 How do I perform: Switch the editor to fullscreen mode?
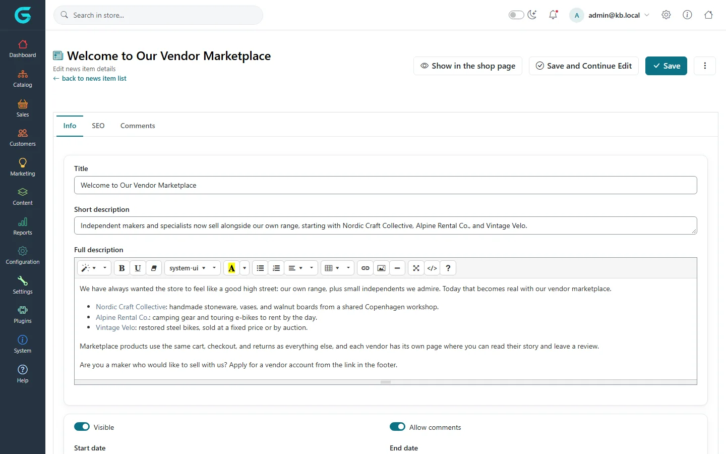(x=416, y=268)
